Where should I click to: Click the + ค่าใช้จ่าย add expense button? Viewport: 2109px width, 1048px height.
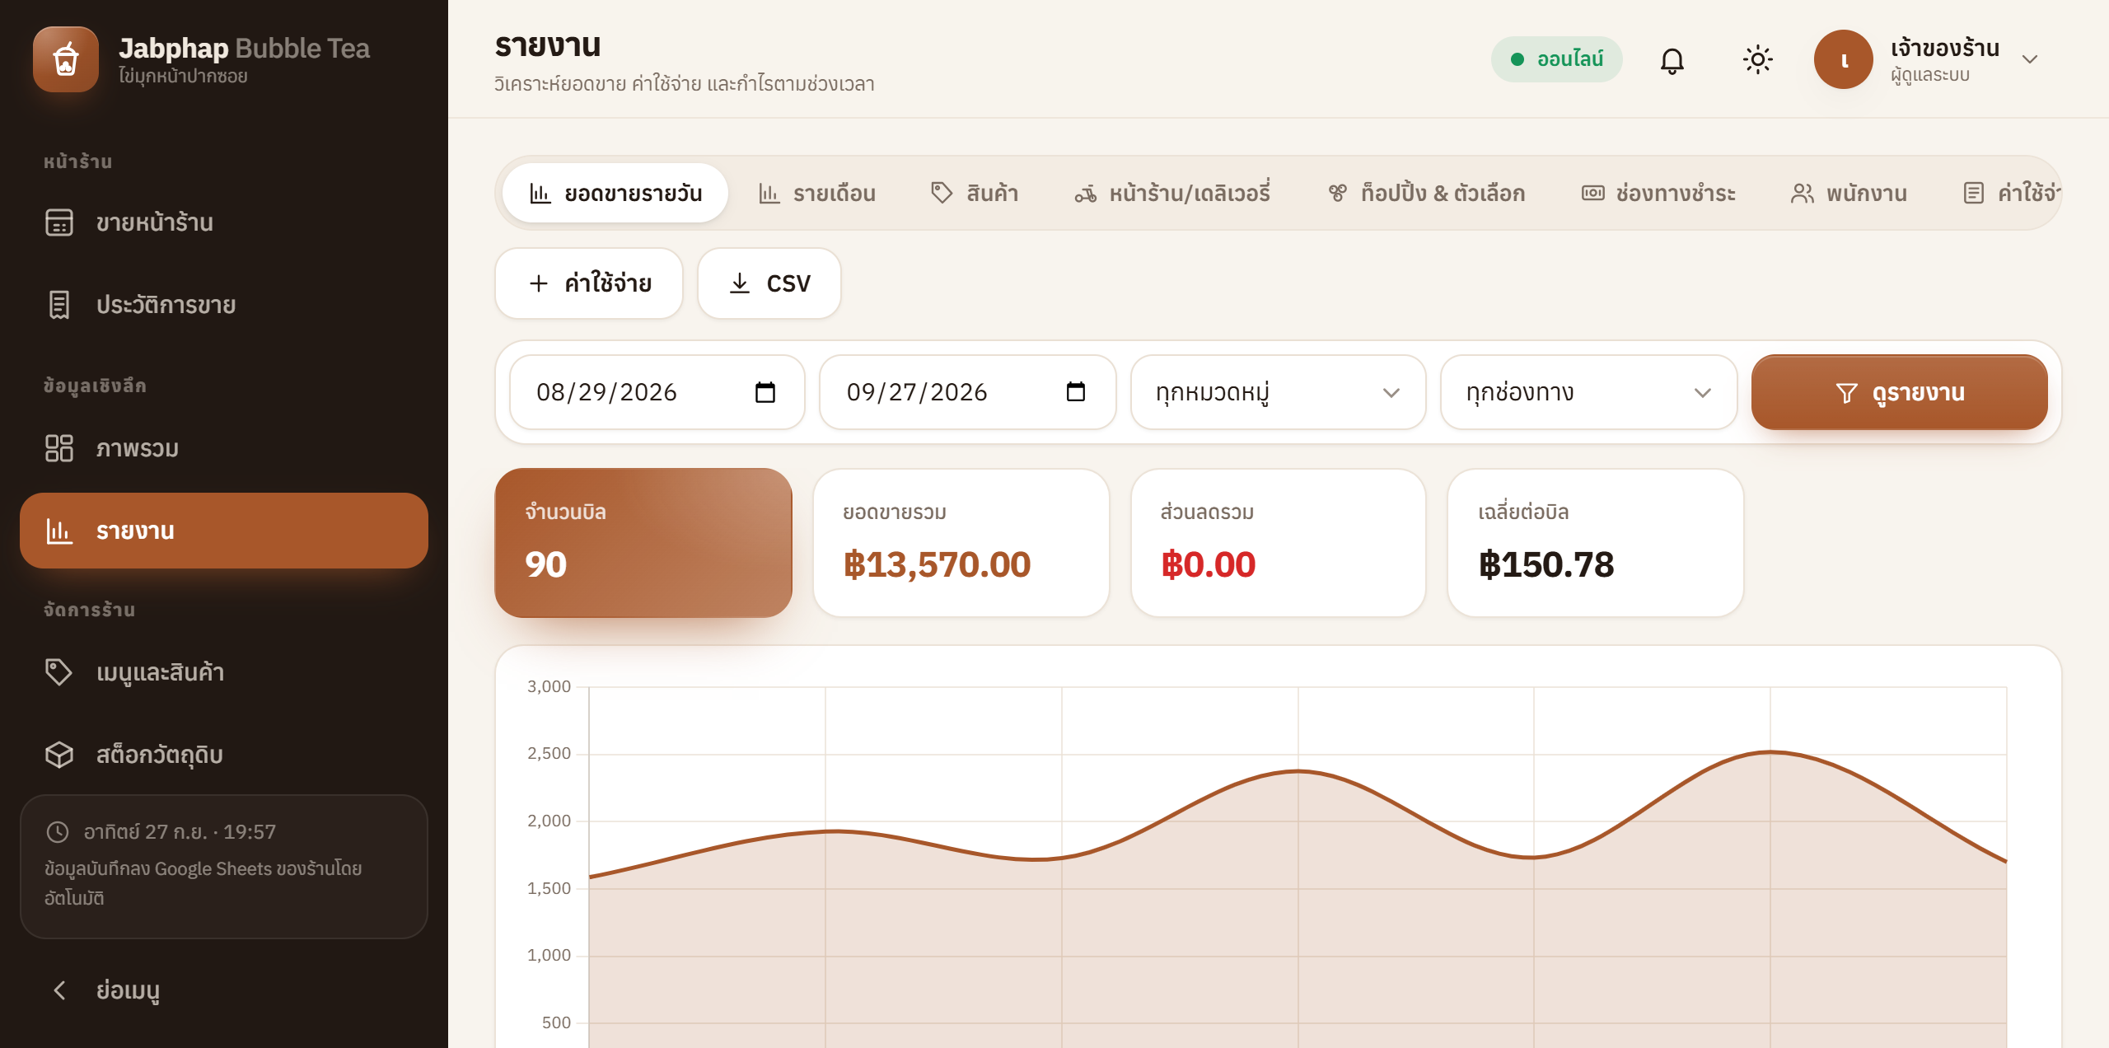click(x=589, y=283)
